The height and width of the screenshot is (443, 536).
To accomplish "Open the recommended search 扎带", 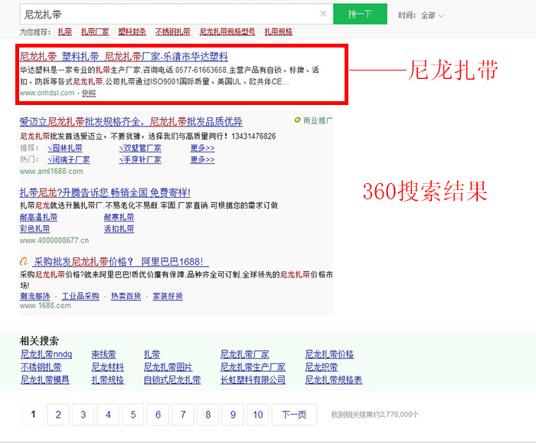I will click(65, 32).
